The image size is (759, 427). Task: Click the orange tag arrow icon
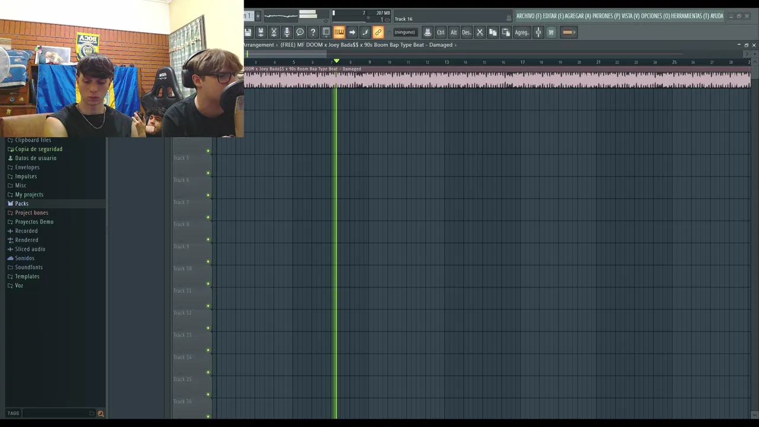tap(568, 32)
